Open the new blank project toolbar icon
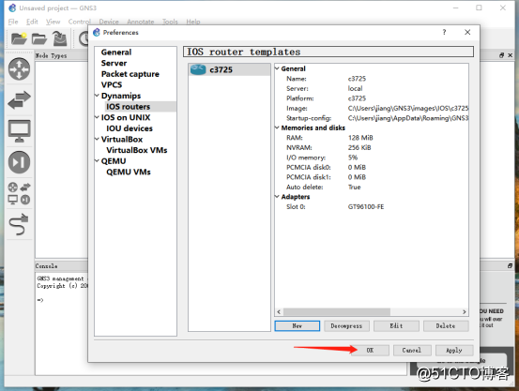This screenshot has height=391, width=519. click(x=19, y=38)
